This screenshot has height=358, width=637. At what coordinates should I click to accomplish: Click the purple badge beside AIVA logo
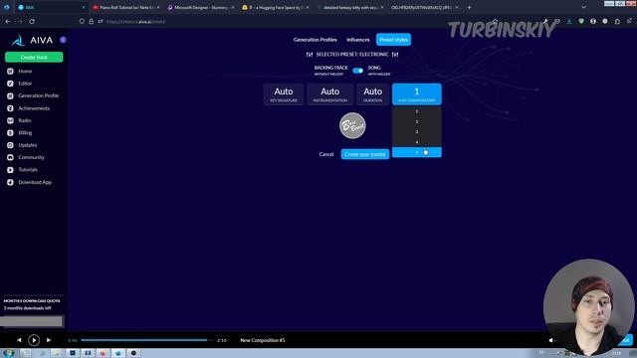(63, 40)
